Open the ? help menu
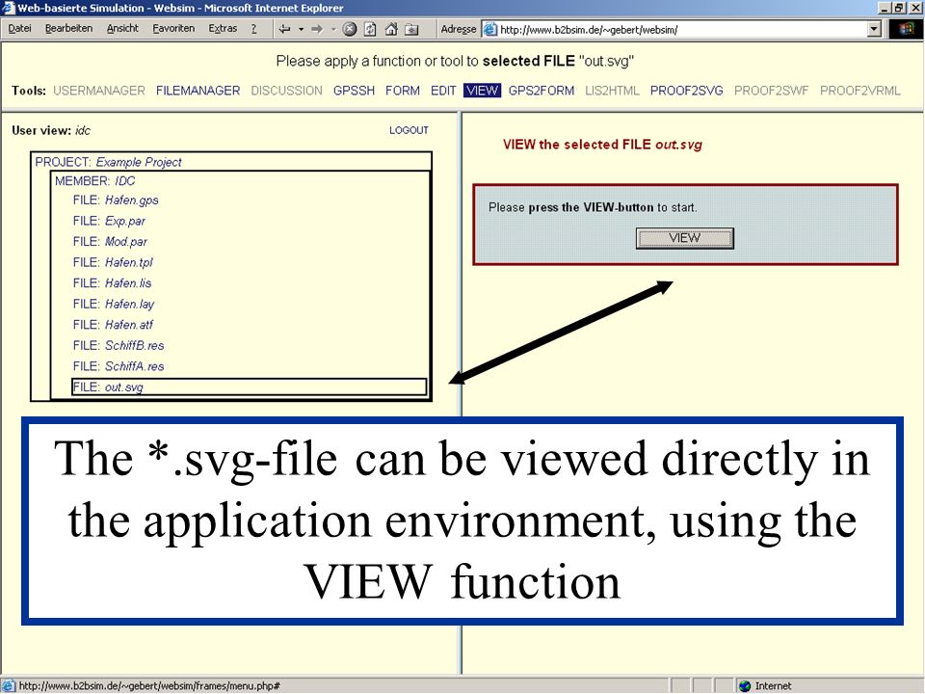Screen dimensions: 925x694 click(253, 28)
